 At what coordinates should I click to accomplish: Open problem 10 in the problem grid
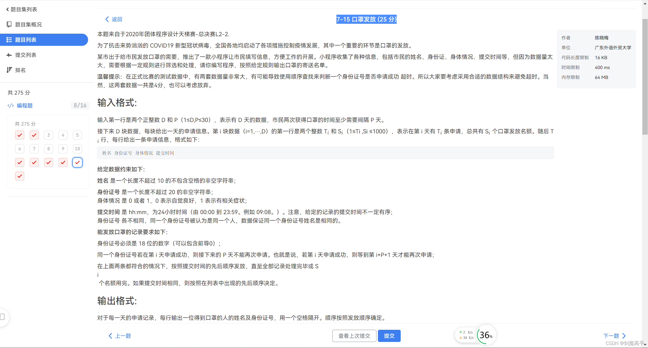(77, 149)
